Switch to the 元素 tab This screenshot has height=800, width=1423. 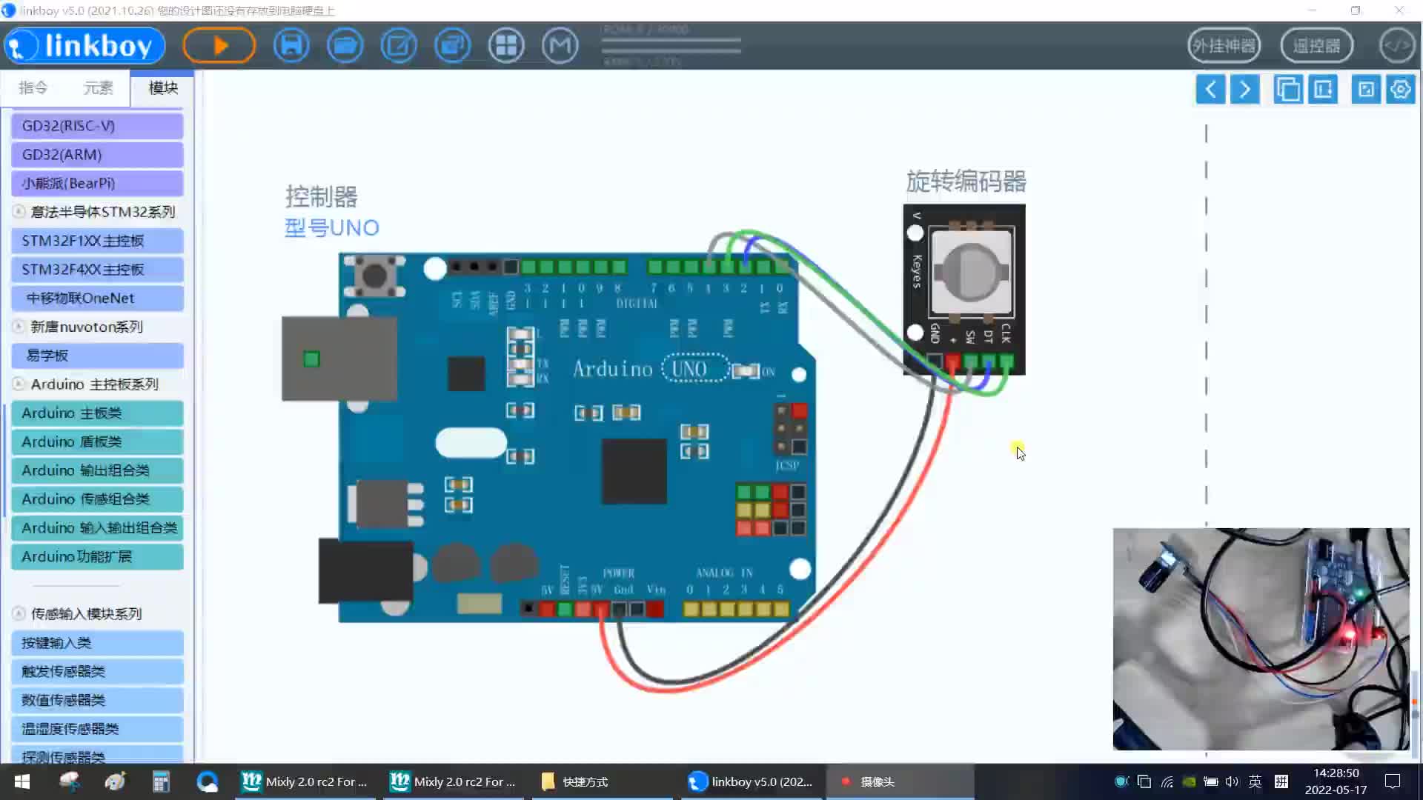[98, 88]
